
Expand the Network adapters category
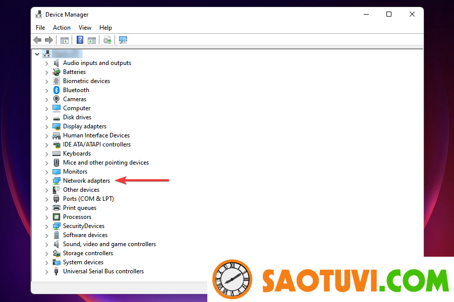click(x=47, y=181)
